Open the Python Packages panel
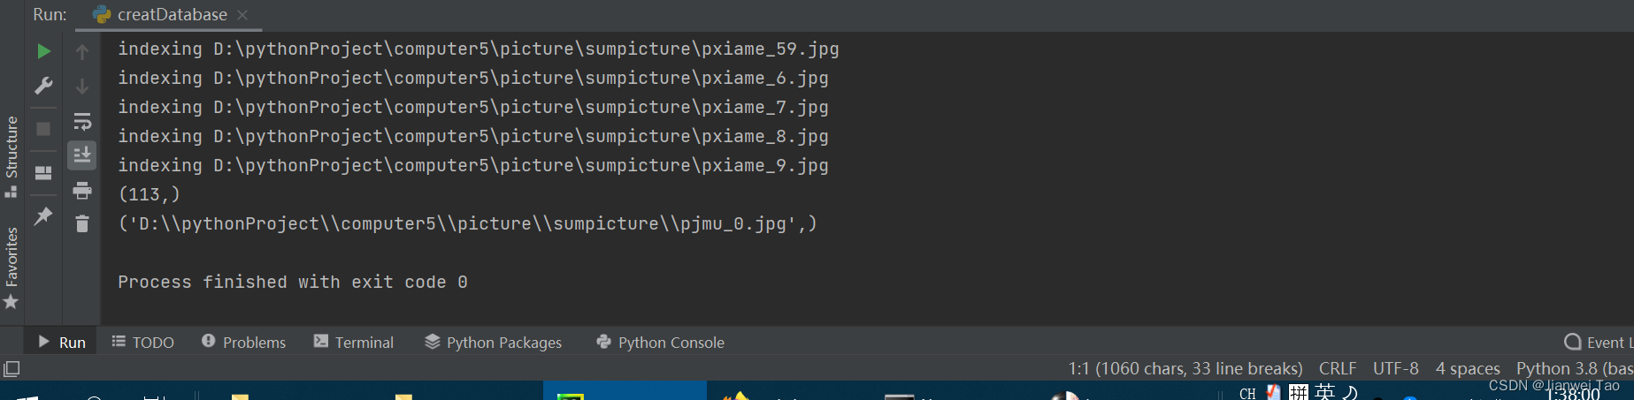Image resolution: width=1634 pixels, height=400 pixels. pyautogui.click(x=493, y=342)
